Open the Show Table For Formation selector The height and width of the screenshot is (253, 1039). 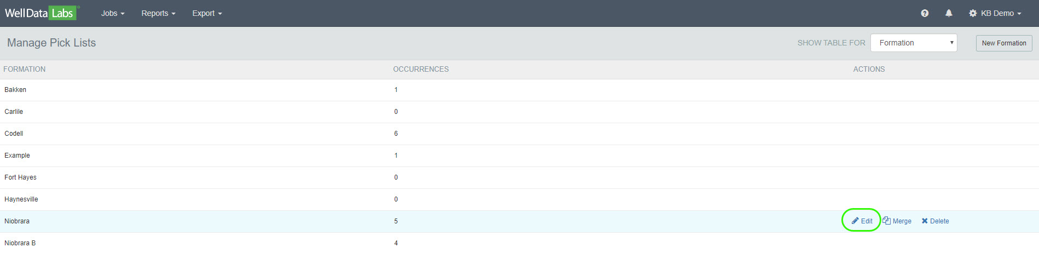click(914, 43)
